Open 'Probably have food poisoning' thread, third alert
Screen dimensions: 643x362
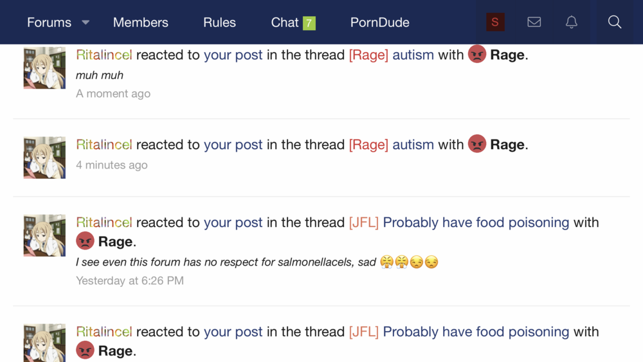pos(476,222)
